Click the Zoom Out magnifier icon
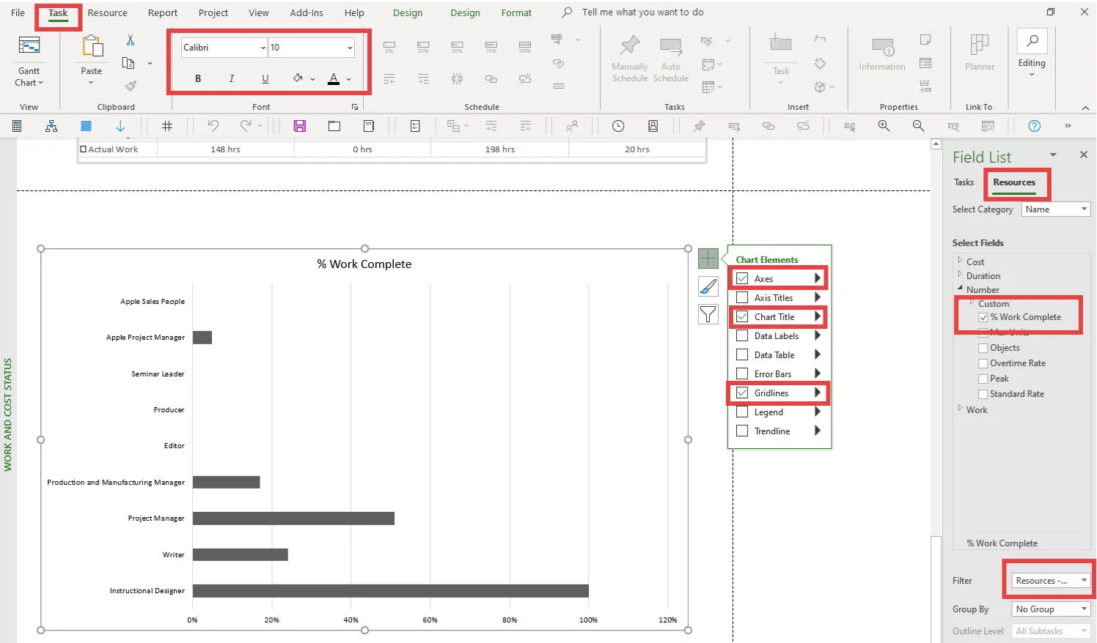 [x=918, y=126]
